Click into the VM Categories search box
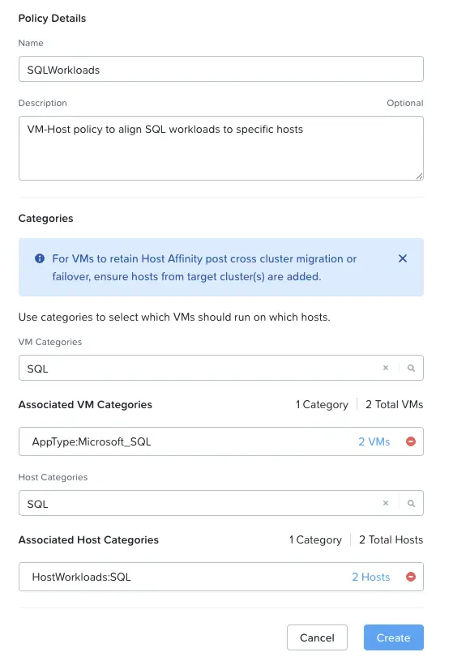This screenshot has width=453, height=665. [199, 368]
